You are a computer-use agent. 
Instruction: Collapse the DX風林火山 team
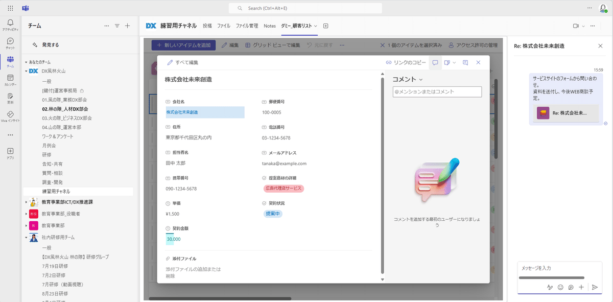(x=26, y=71)
